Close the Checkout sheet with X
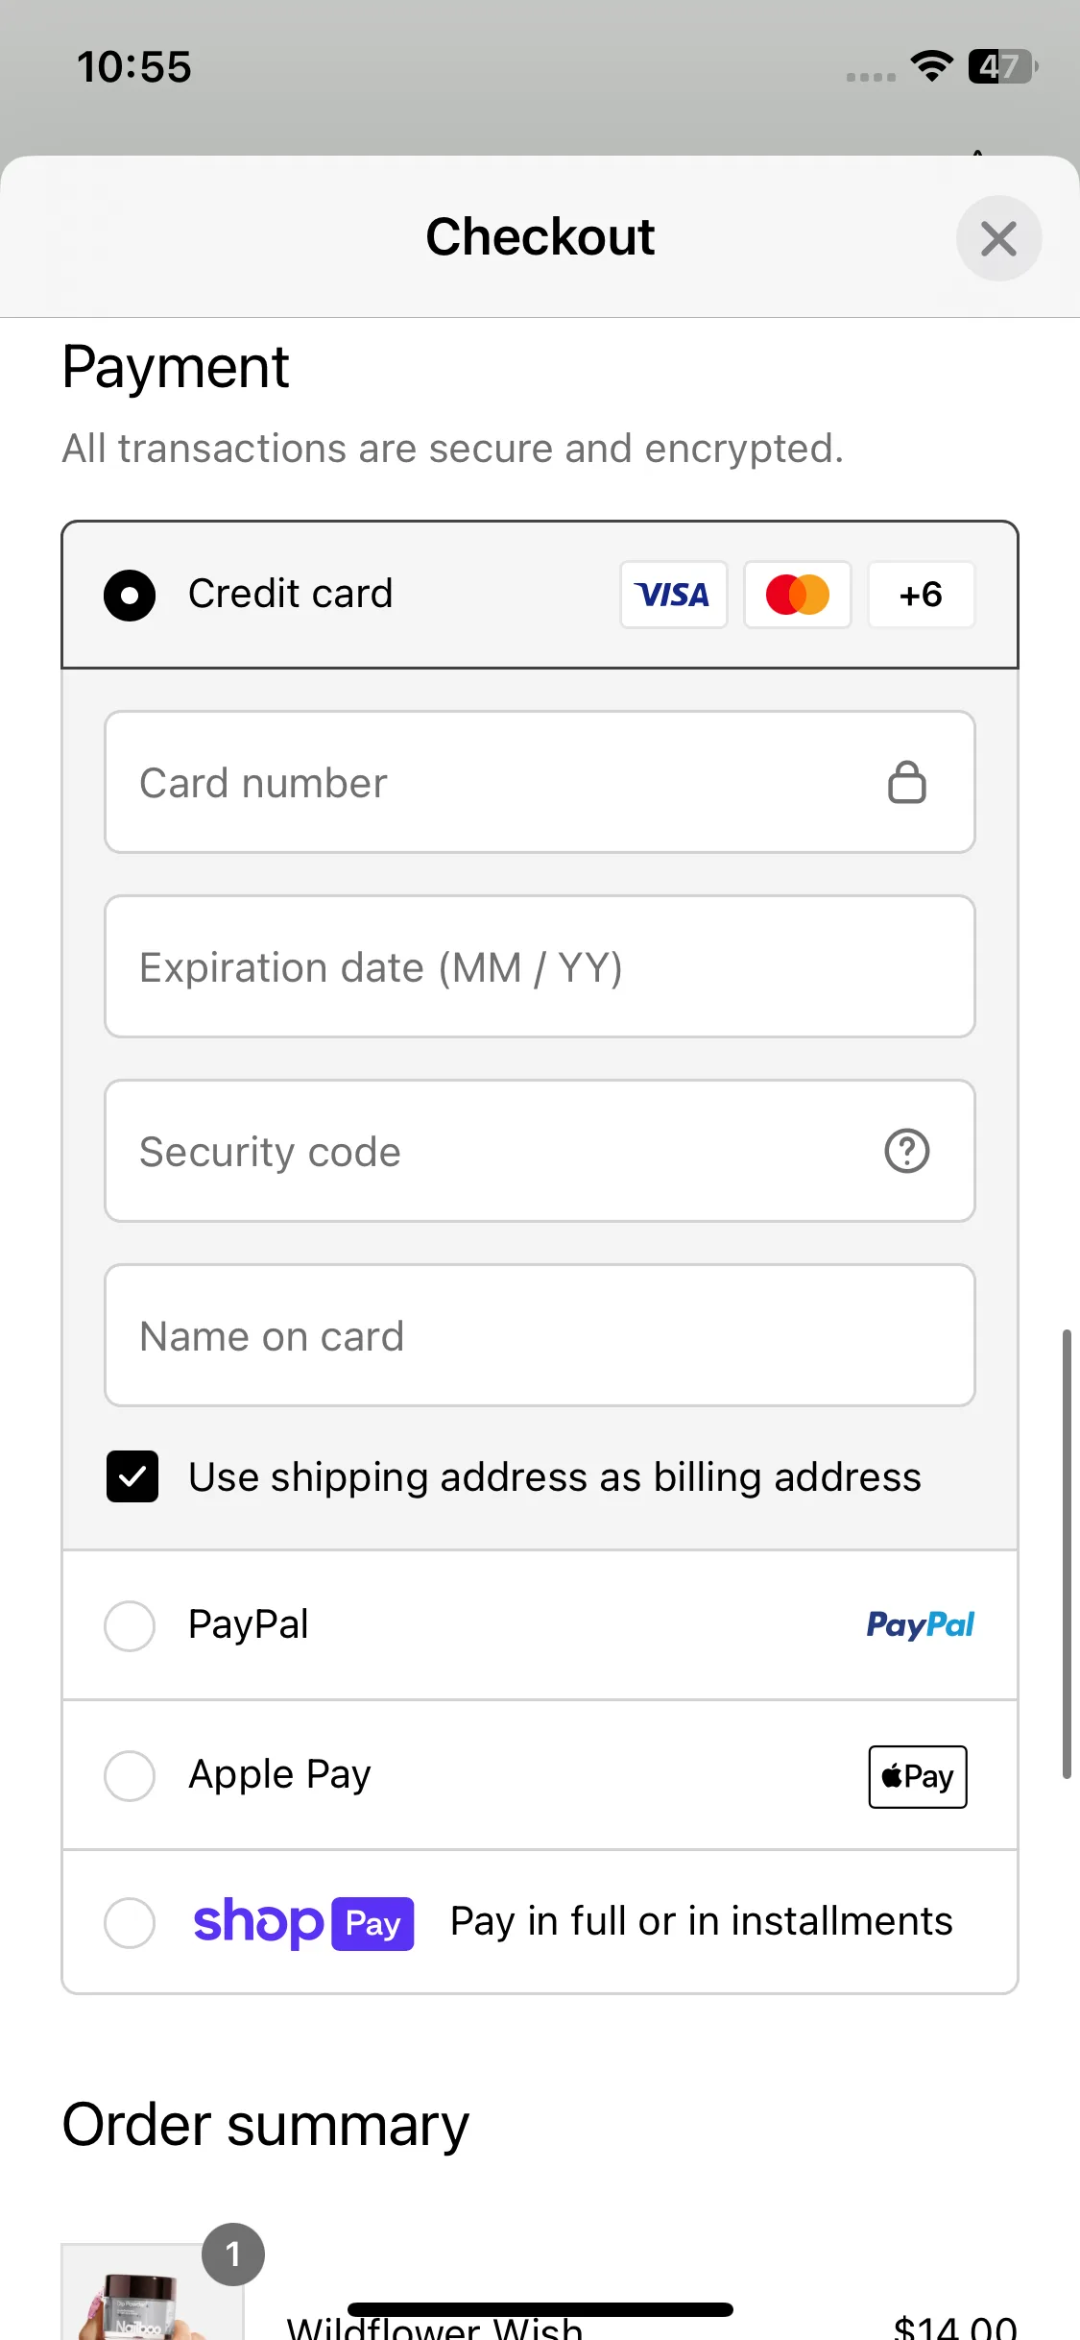The image size is (1080, 2340). point(998,238)
